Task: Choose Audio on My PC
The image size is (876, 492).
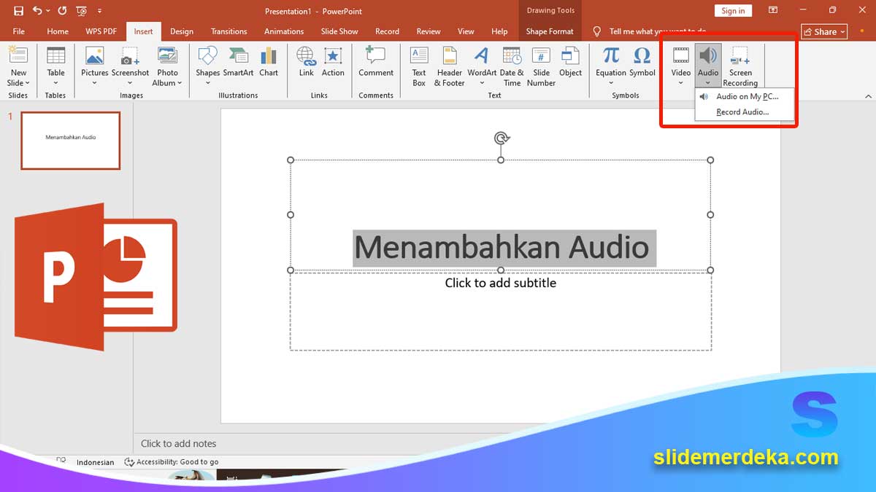Action: [745, 96]
